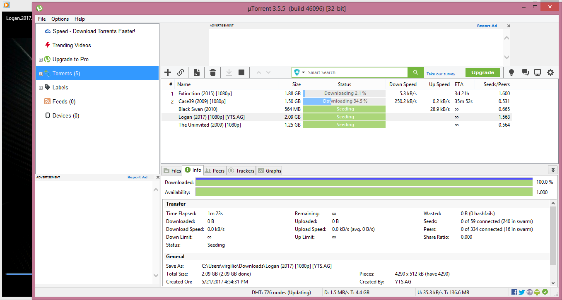This screenshot has height=300, width=562.
Task: Click the Android robot icon in status bar
Action: [x=537, y=292]
